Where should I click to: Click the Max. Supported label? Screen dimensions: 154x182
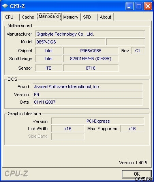(x=102, y=129)
